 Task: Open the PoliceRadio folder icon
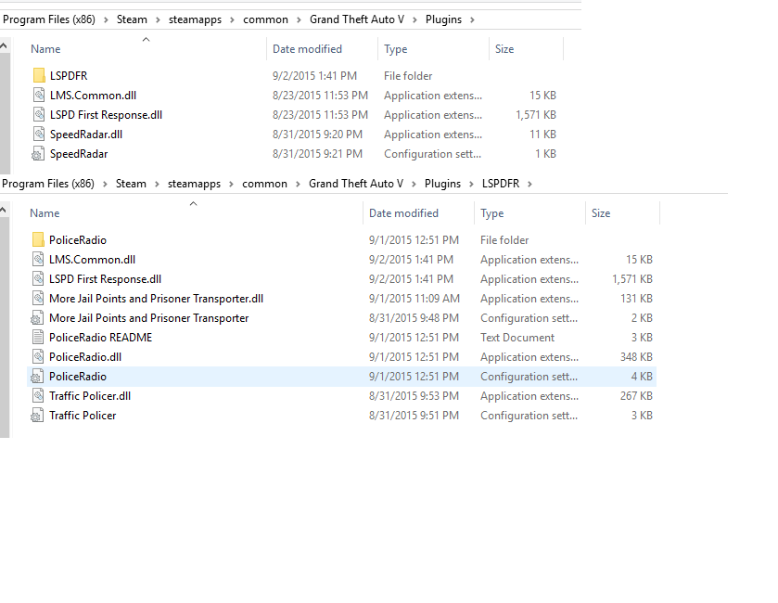click(x=38, y=239)
